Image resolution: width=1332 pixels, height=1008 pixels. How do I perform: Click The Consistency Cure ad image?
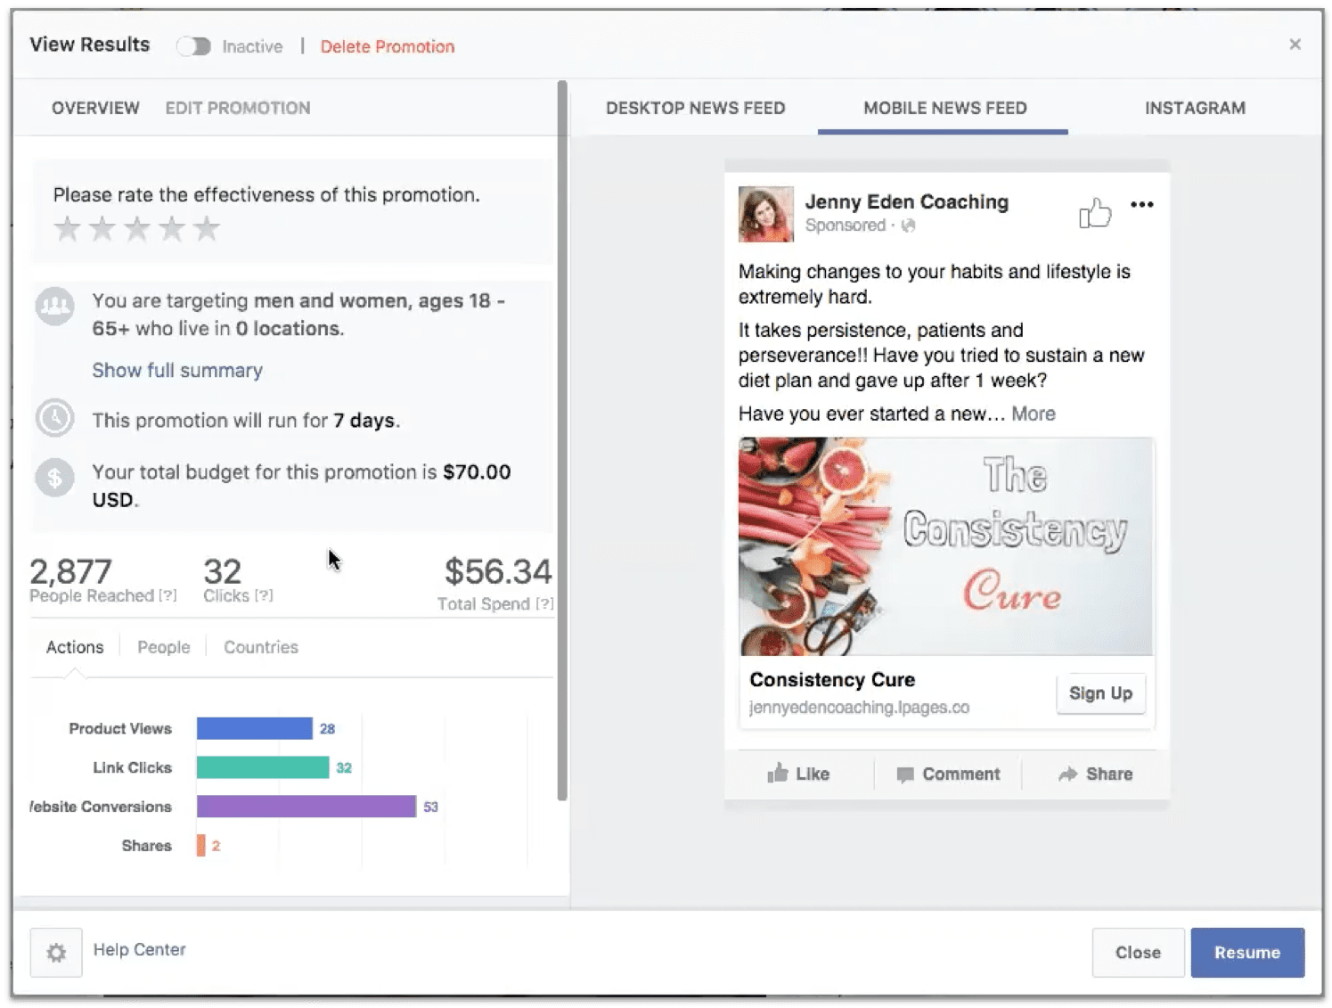(x=946, y=546)
